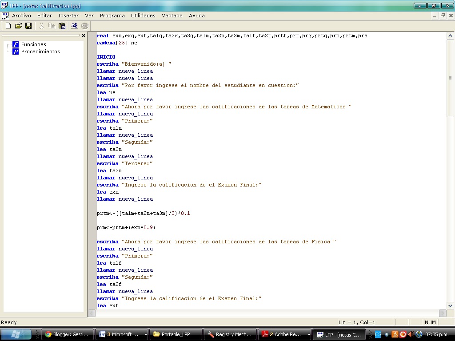Create a new file
The image size is (455, 341).
point(8,25)
